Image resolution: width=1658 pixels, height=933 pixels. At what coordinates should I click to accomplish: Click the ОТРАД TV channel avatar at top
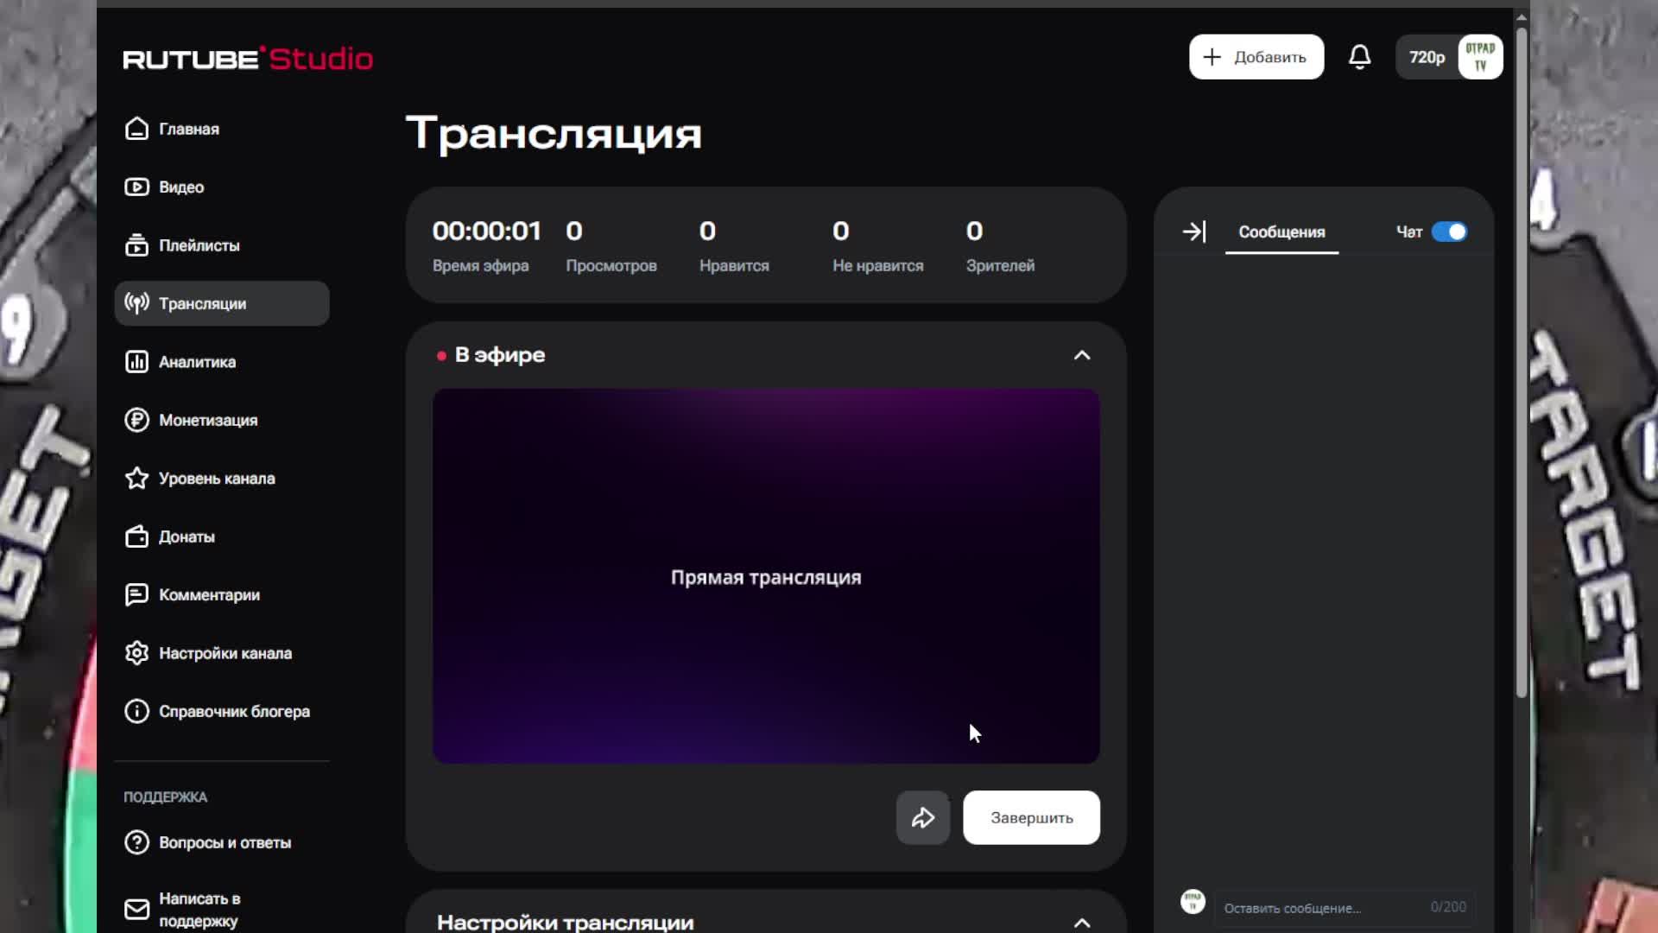pos(1480,57)
